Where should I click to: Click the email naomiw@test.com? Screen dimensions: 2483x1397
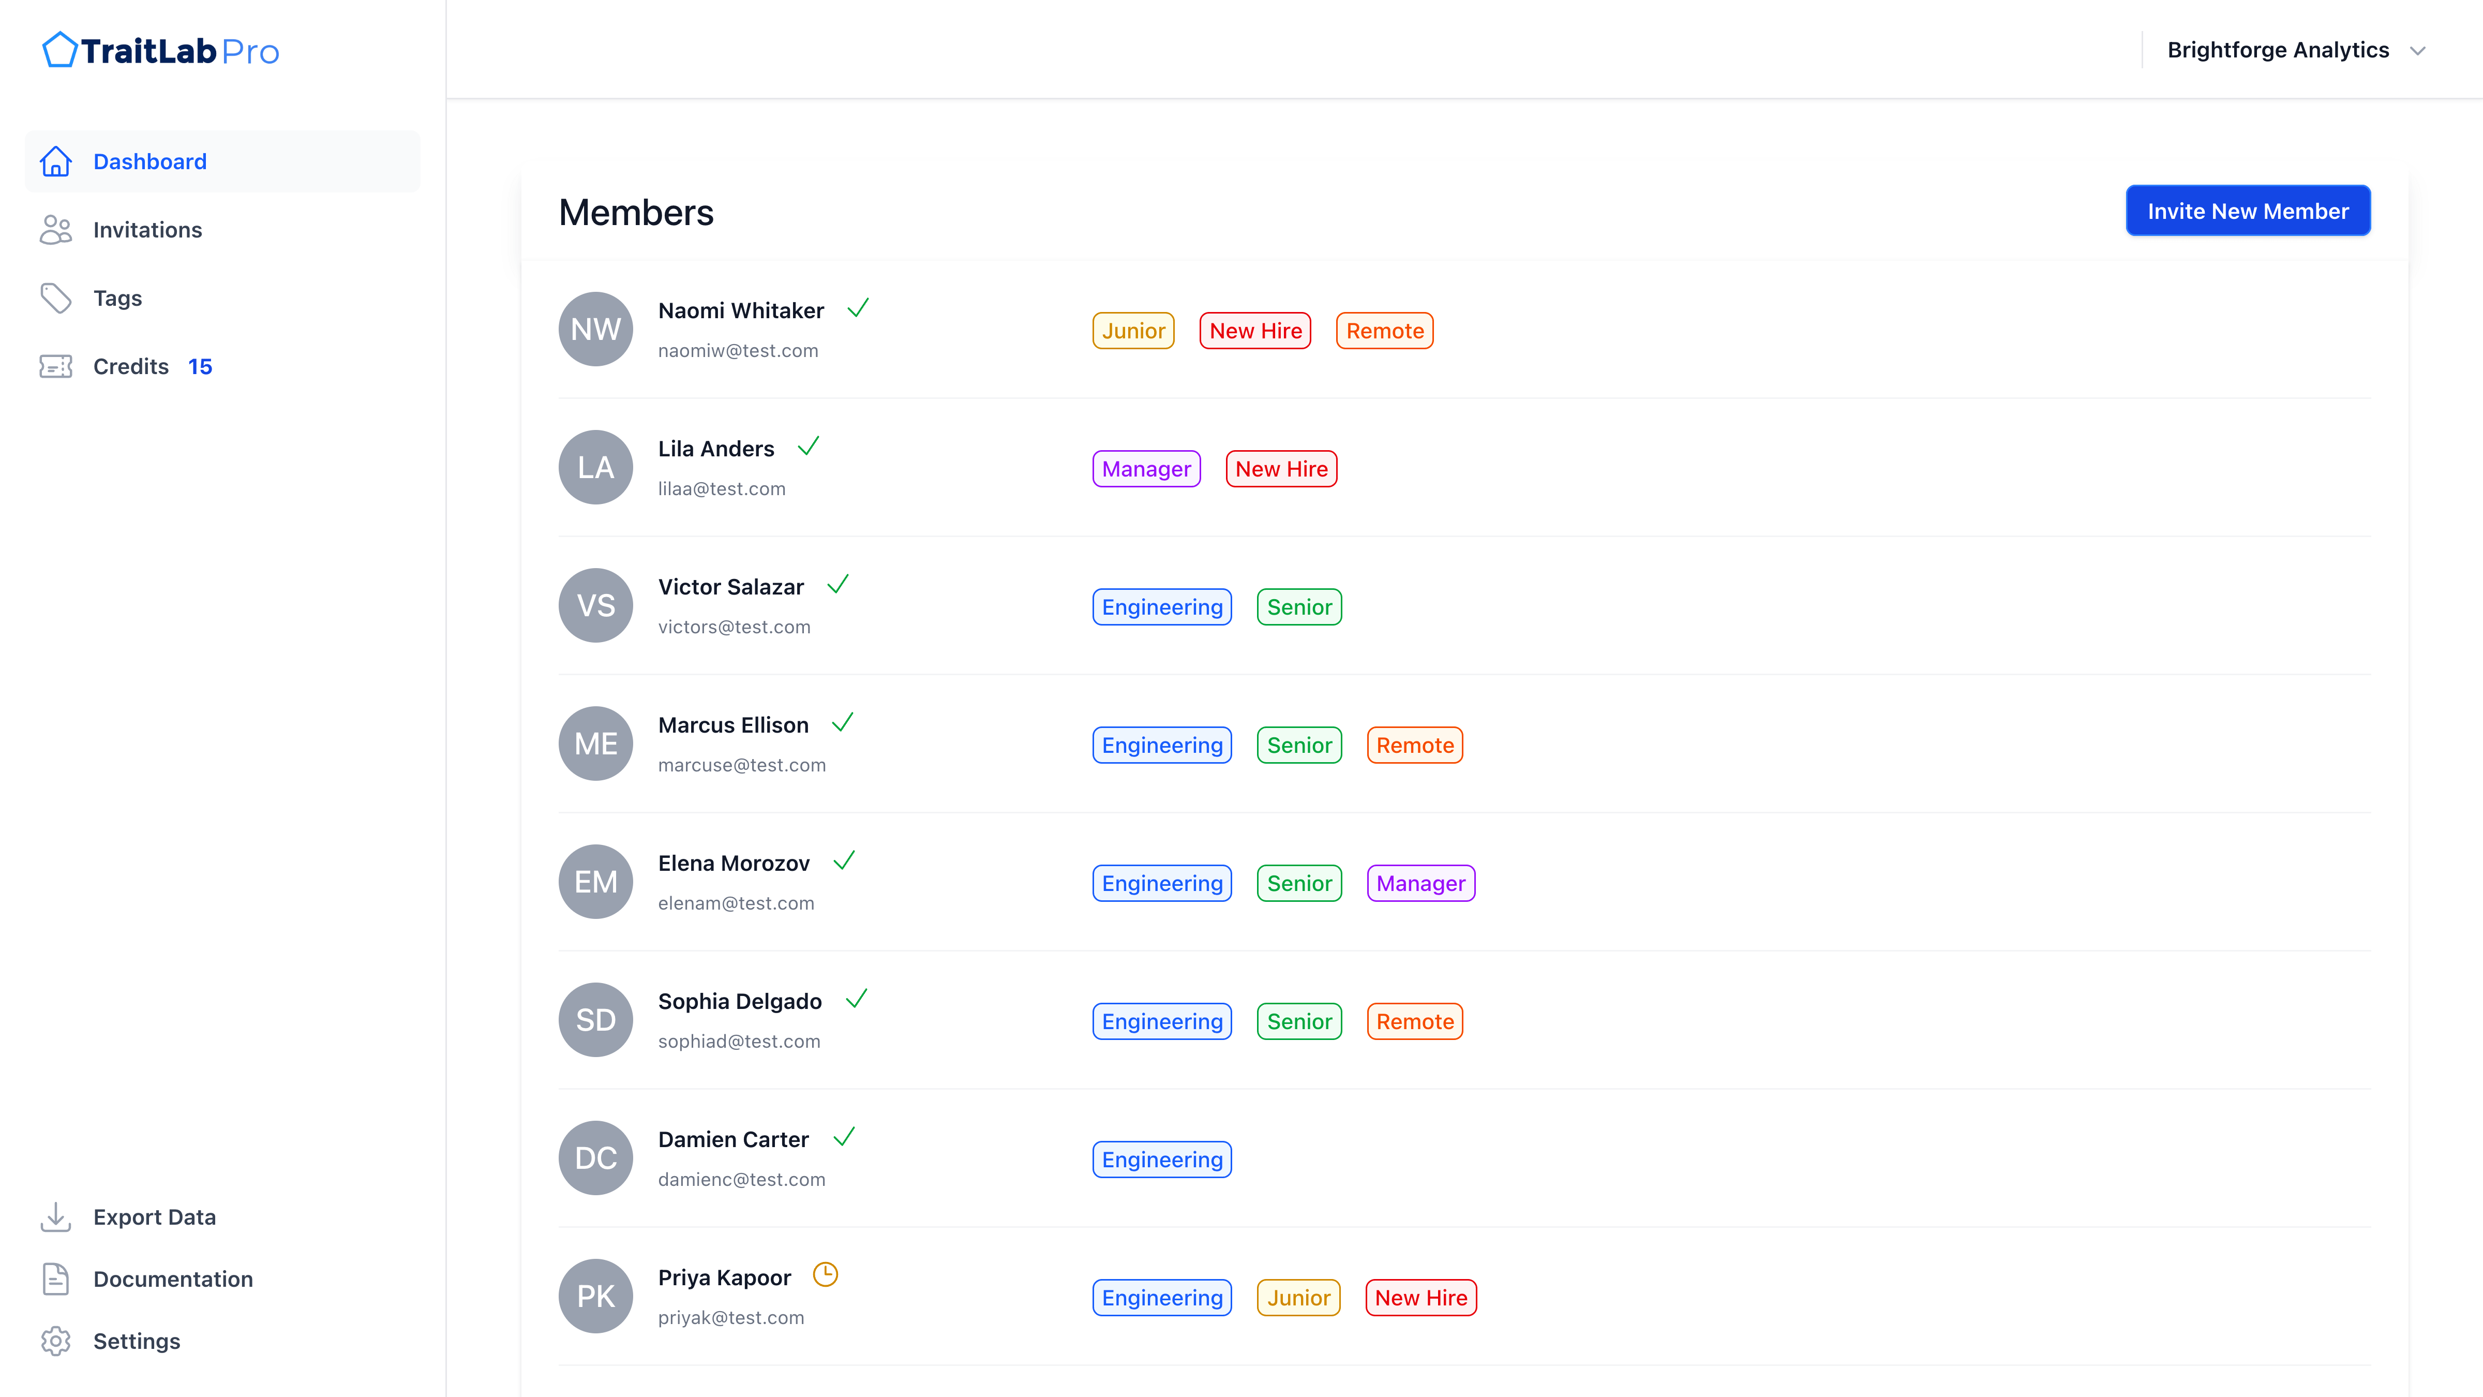tap(738, 351)
